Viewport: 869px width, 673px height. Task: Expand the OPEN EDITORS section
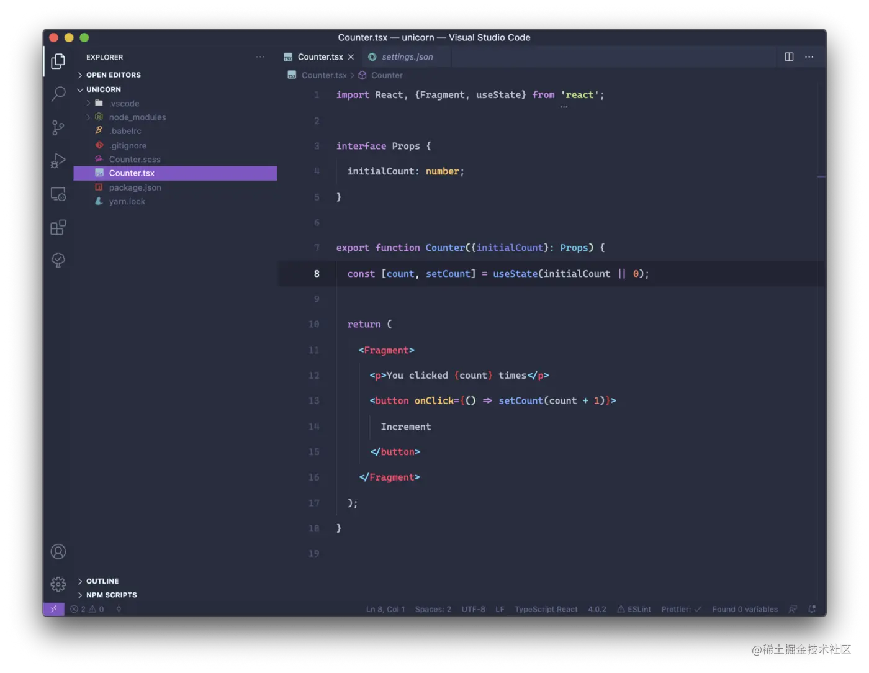pyautogui.click(x=113, y=75)
